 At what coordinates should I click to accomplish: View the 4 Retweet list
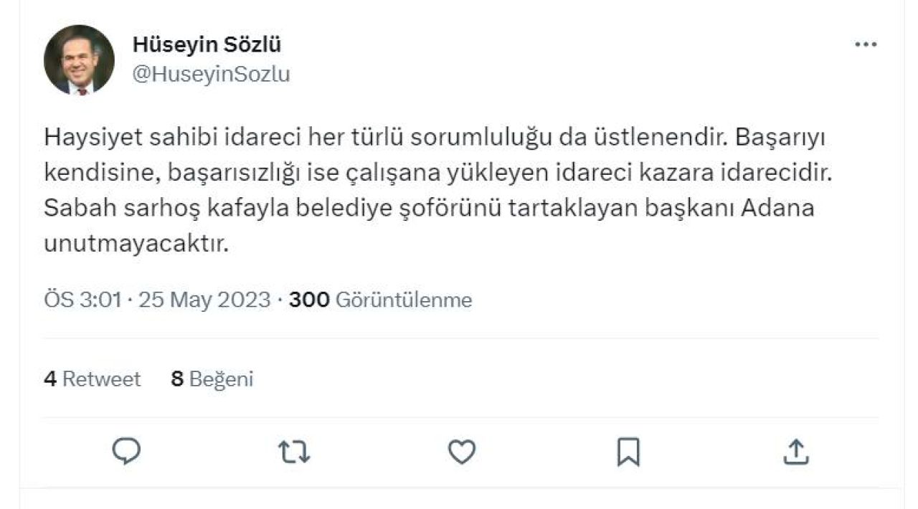click(92, 379)
